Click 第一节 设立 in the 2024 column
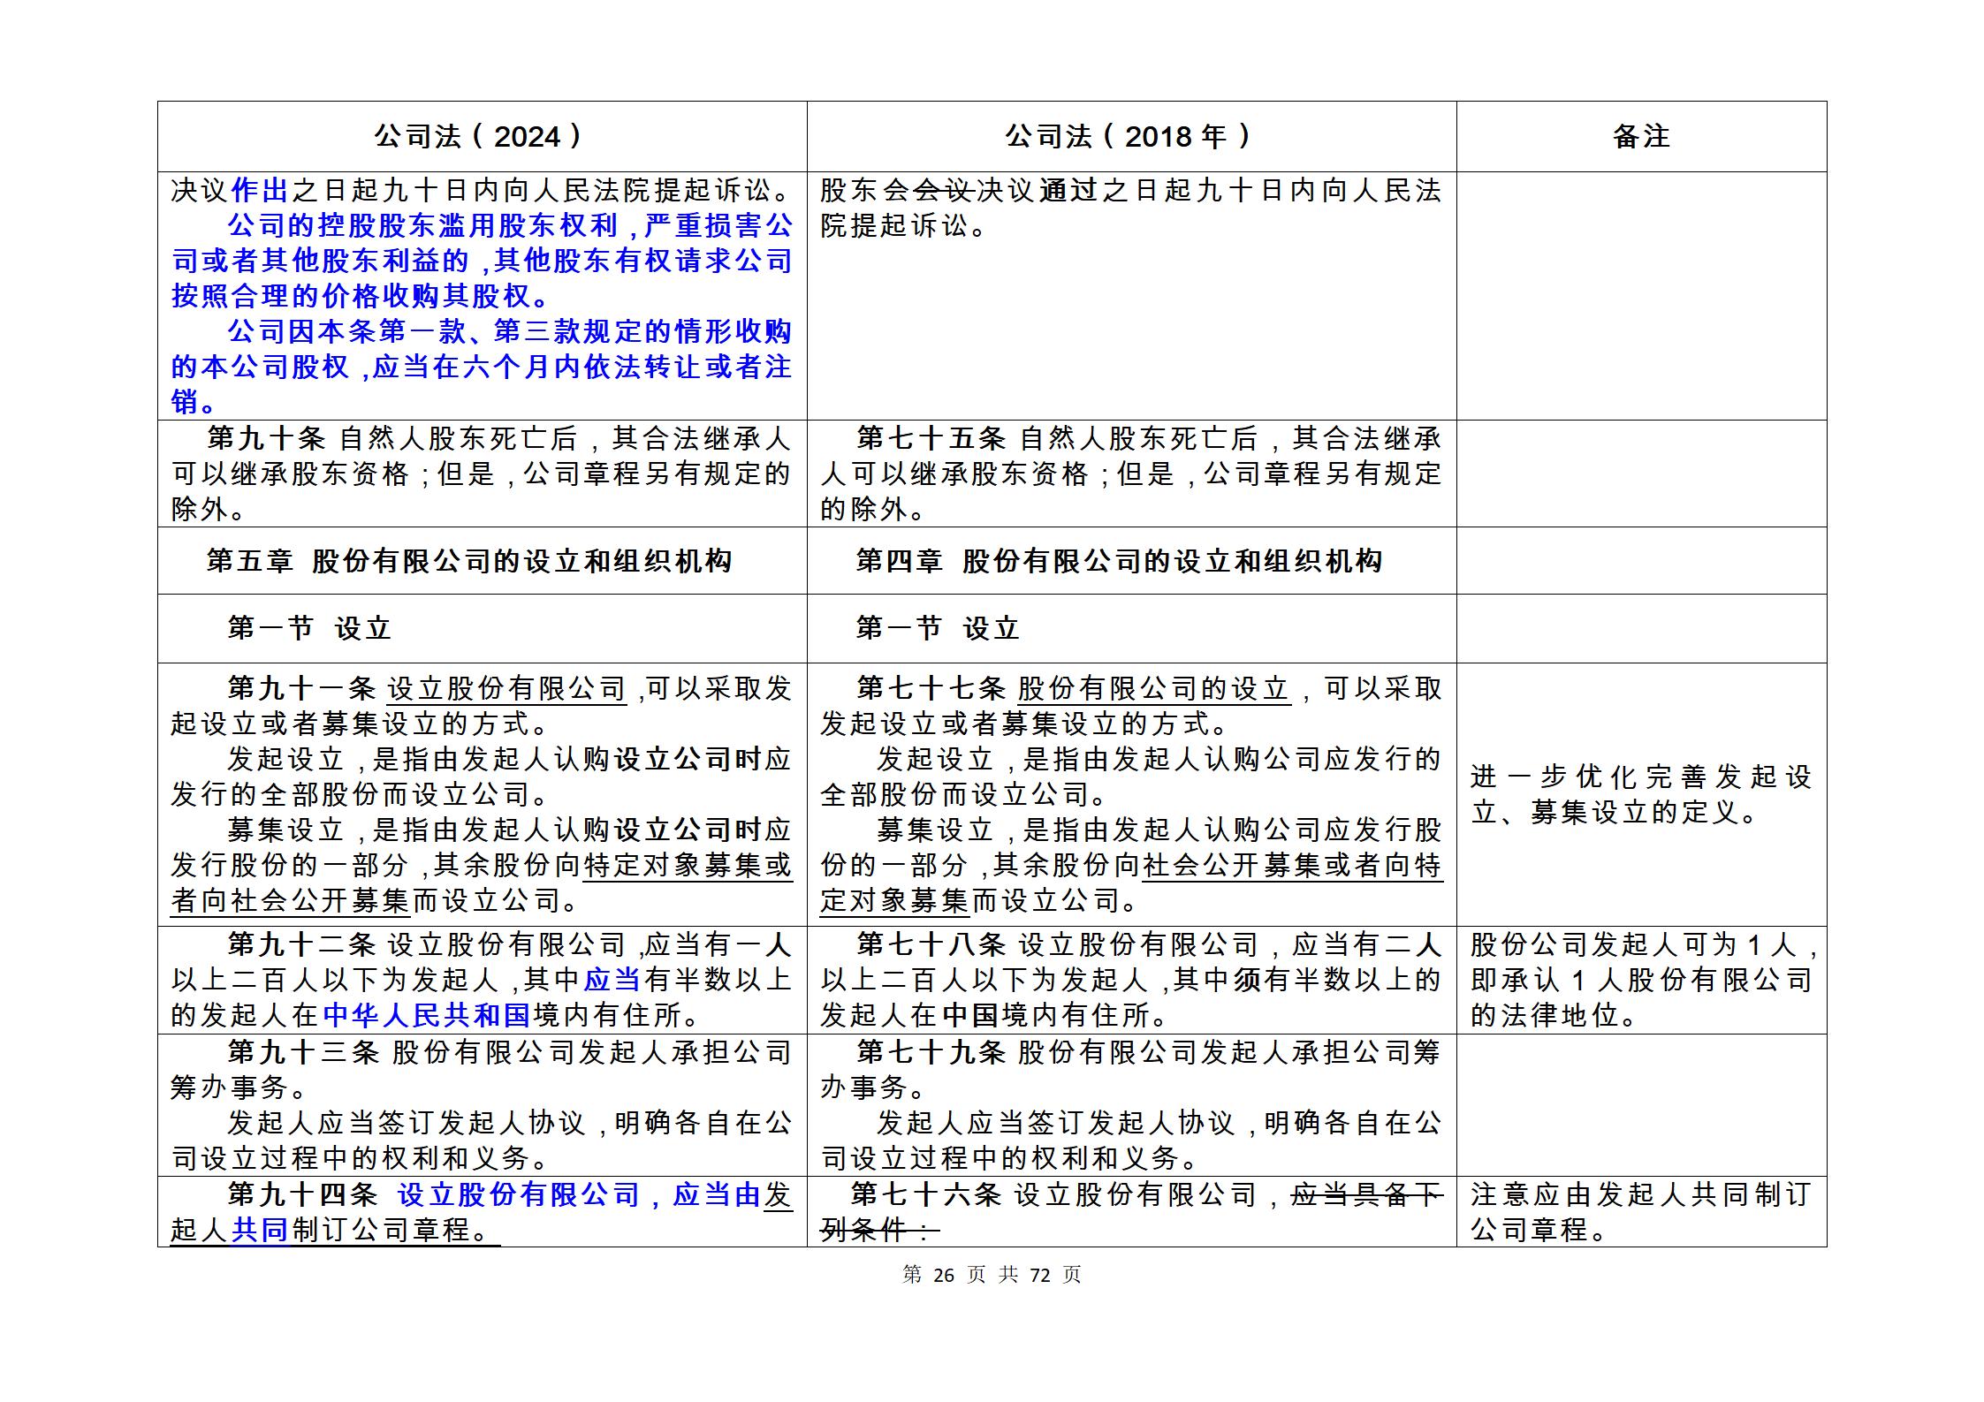1984x1402 pixels. point(309,628)
